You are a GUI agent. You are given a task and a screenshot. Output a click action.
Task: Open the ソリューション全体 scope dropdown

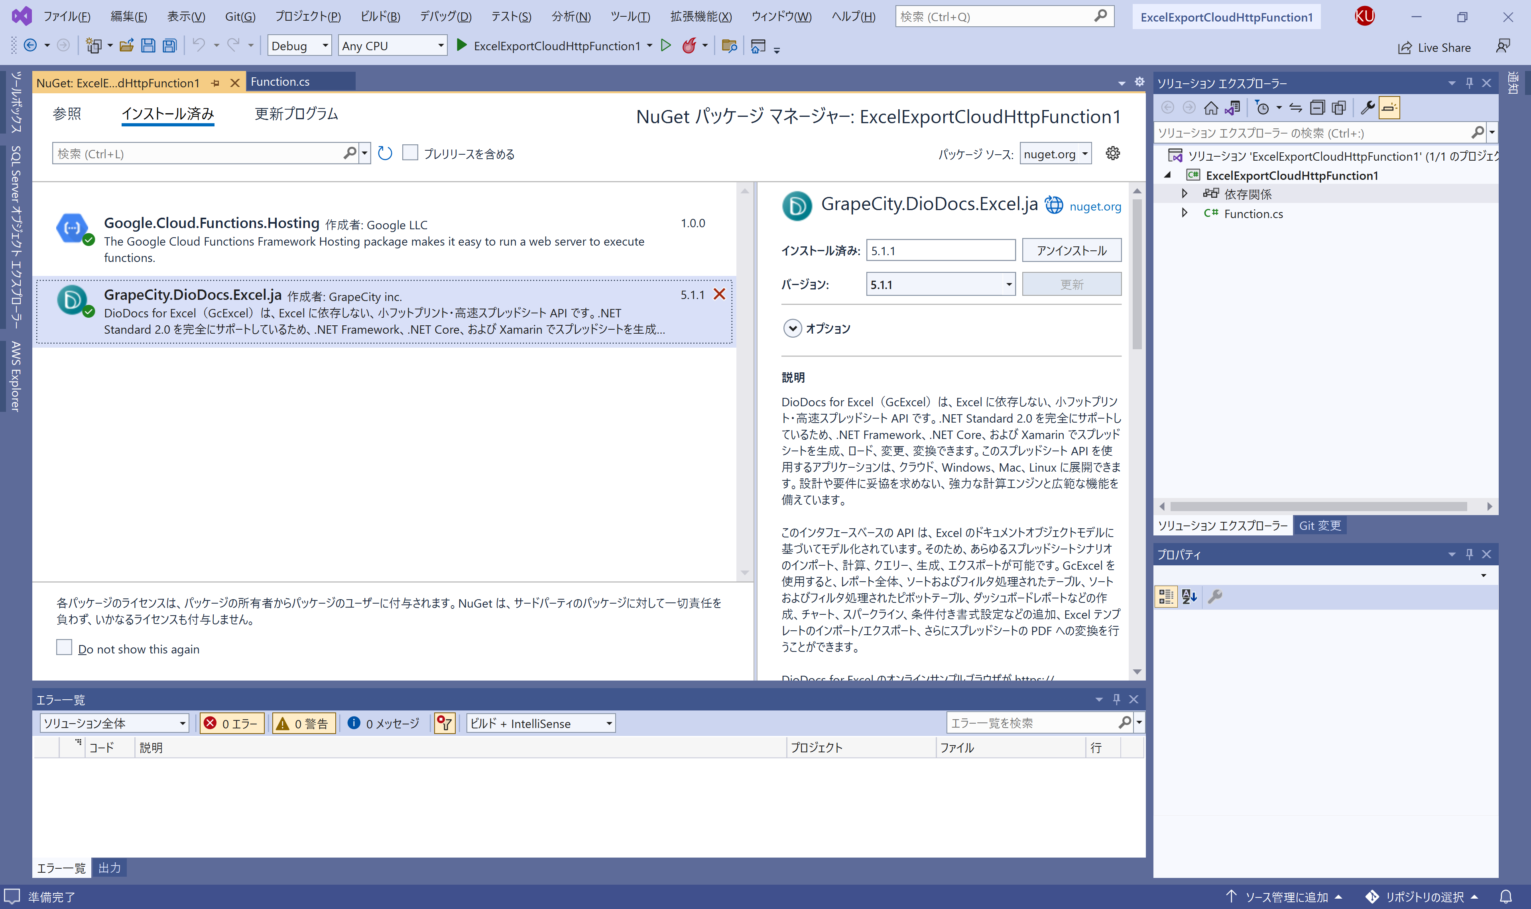point(114,723)
